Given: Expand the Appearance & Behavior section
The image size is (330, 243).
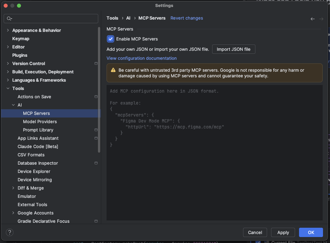Looking at the screenshot, I should coord(8,30).
